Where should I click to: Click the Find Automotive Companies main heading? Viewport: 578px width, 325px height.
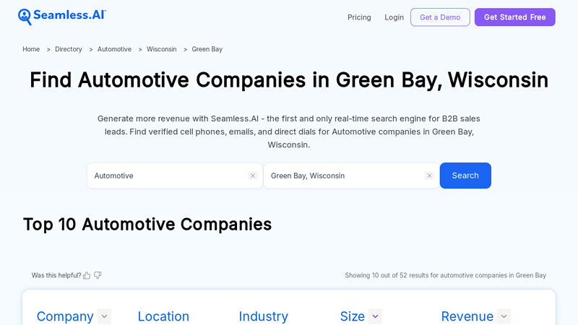tap(289, 80)
